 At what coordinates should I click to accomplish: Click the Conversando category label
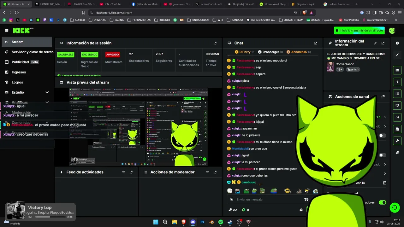(345, 64)
